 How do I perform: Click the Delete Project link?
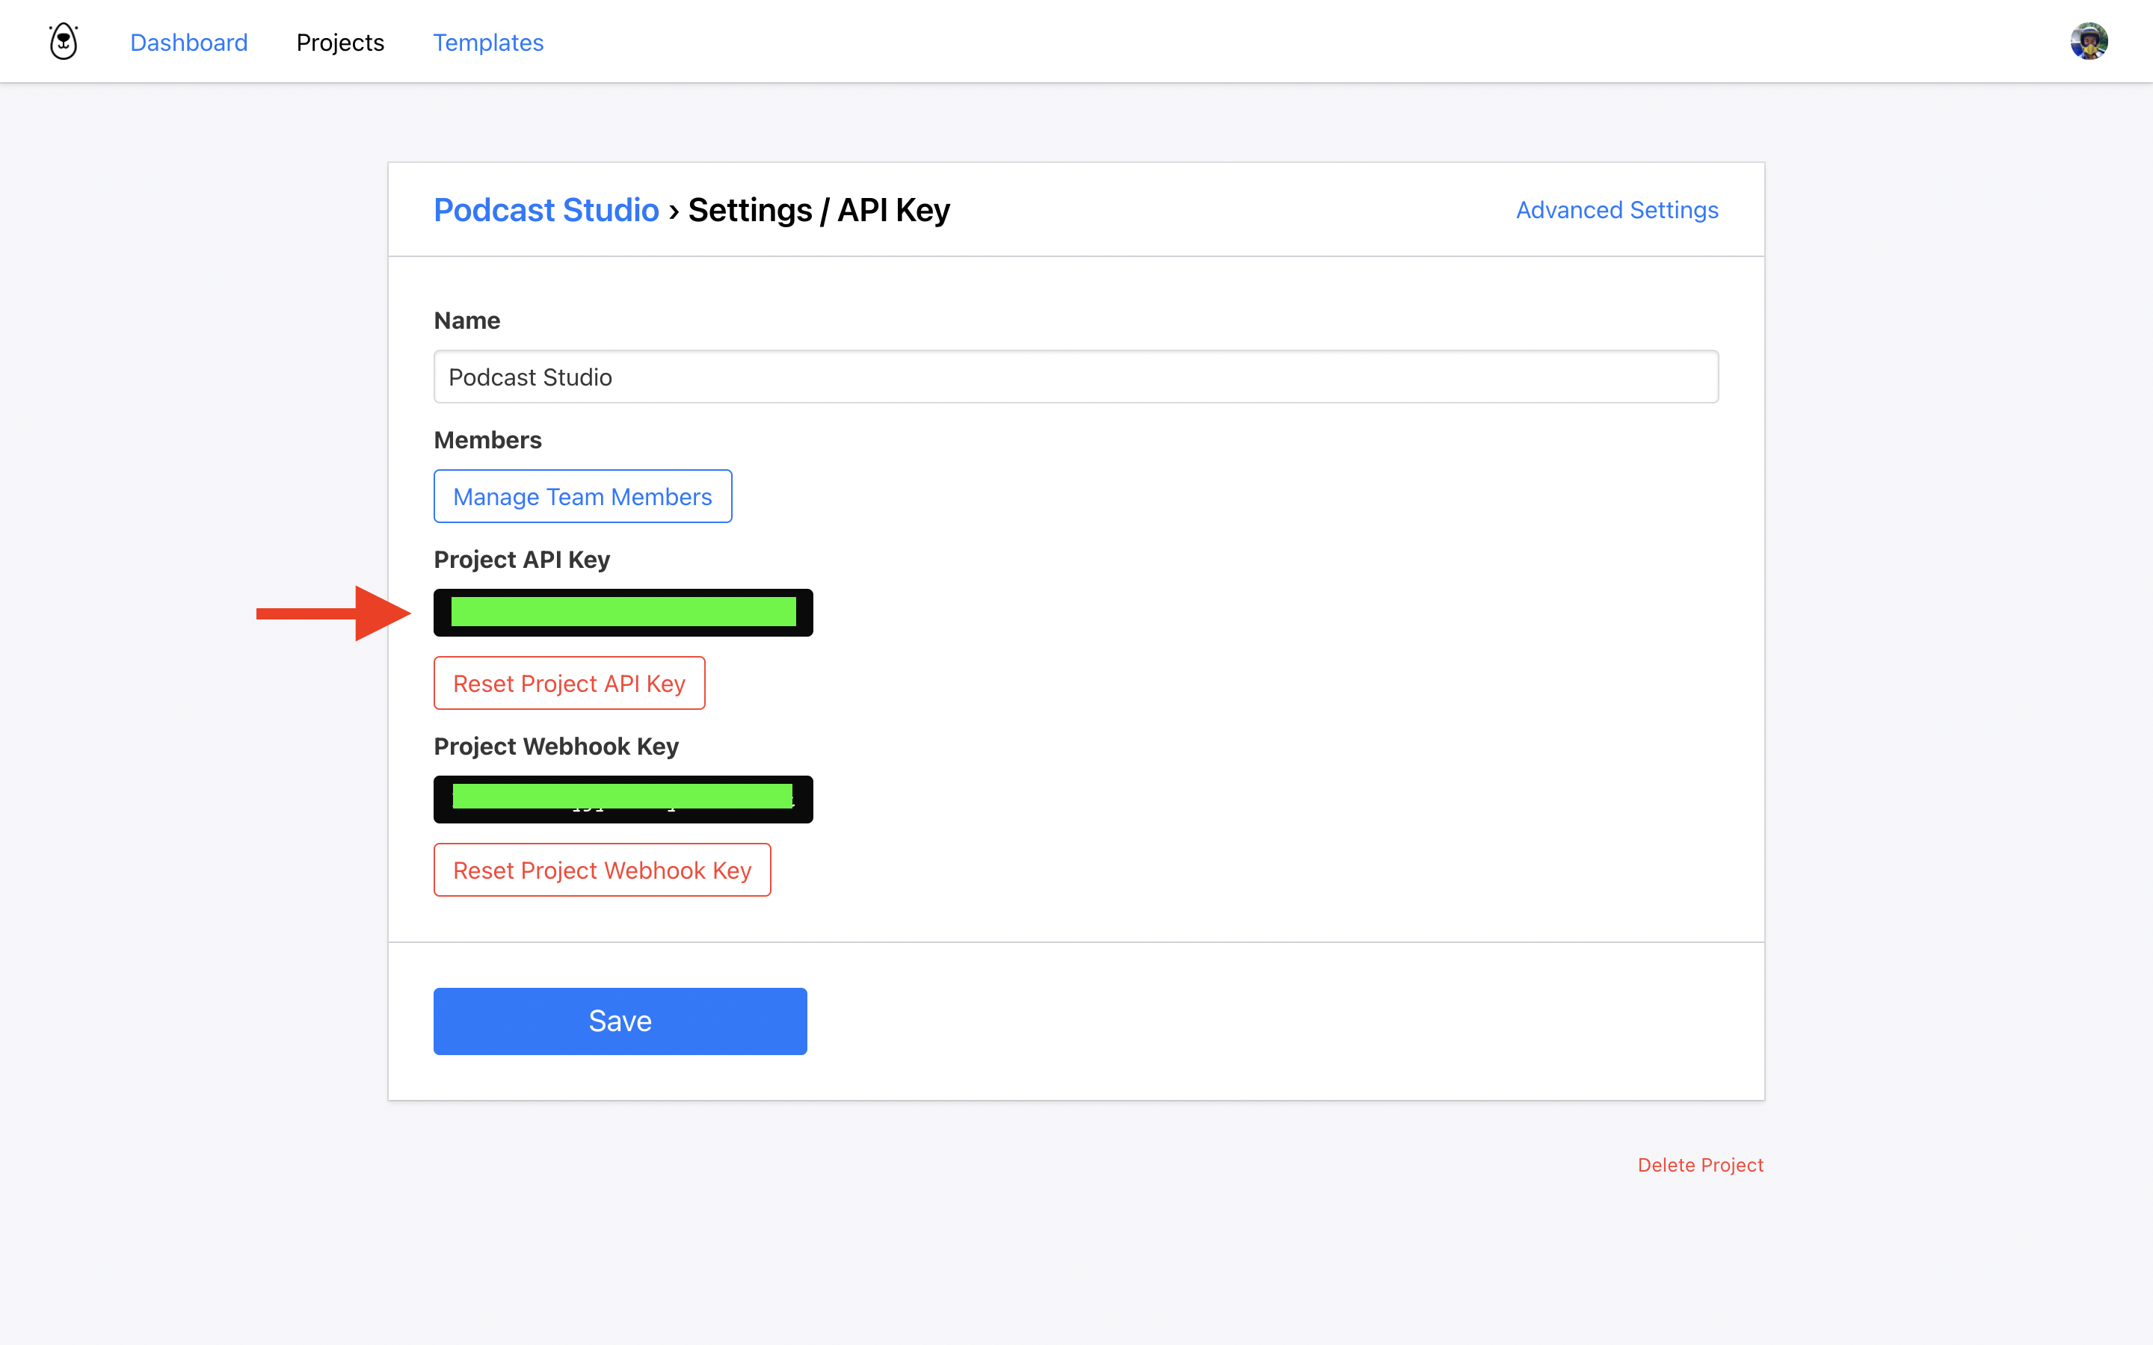pos(1699,1164)
